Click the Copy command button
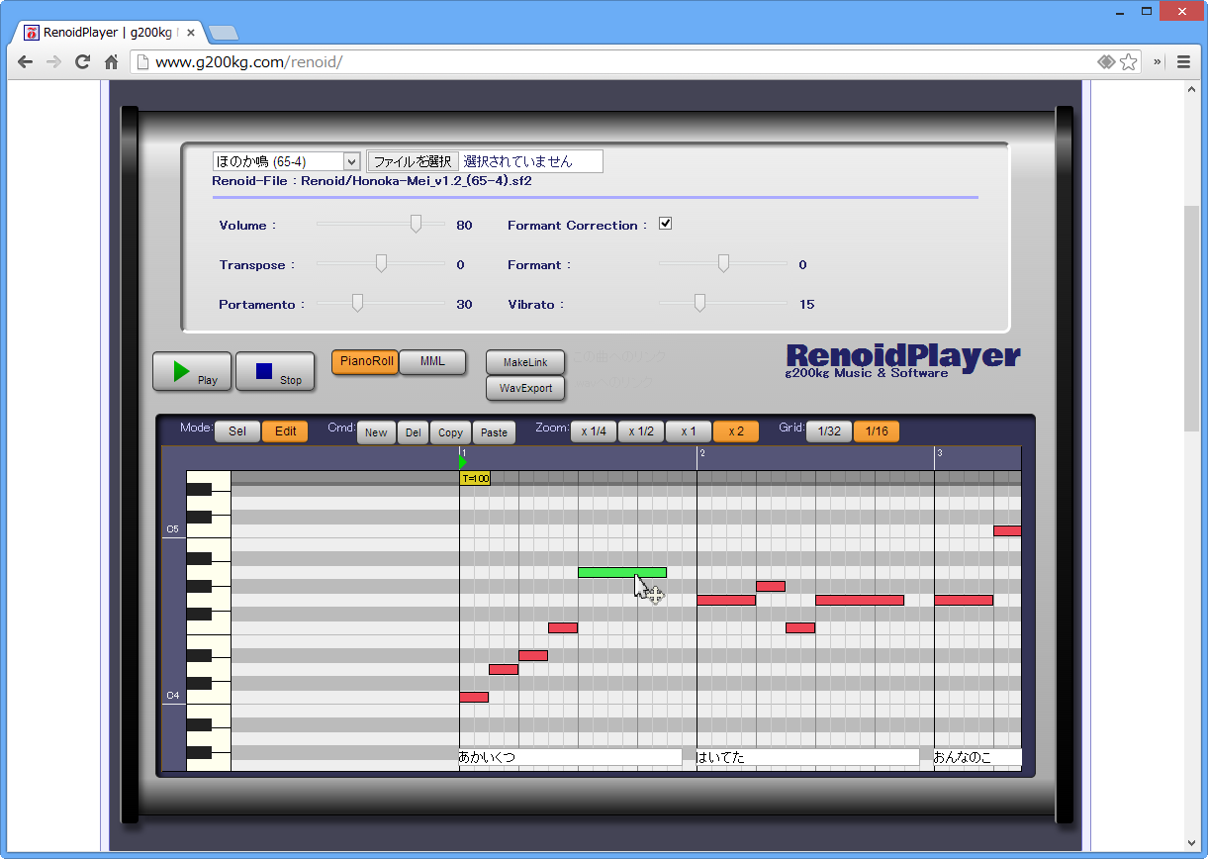 pyautogui.click(x=450, y=432)
